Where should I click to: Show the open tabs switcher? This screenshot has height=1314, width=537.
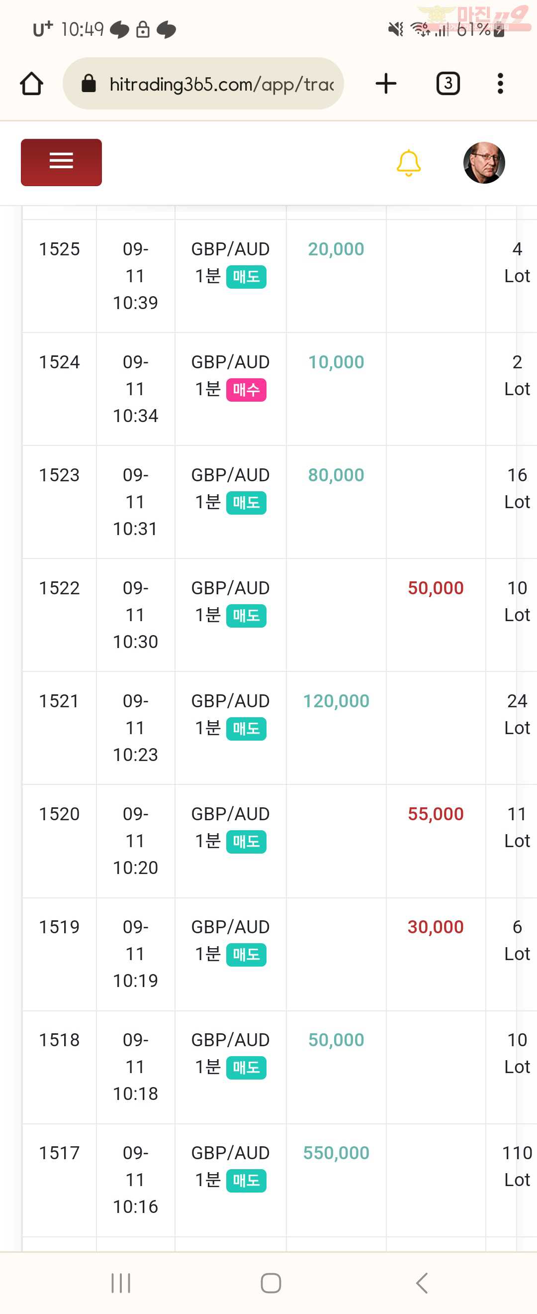click(448, 84)
